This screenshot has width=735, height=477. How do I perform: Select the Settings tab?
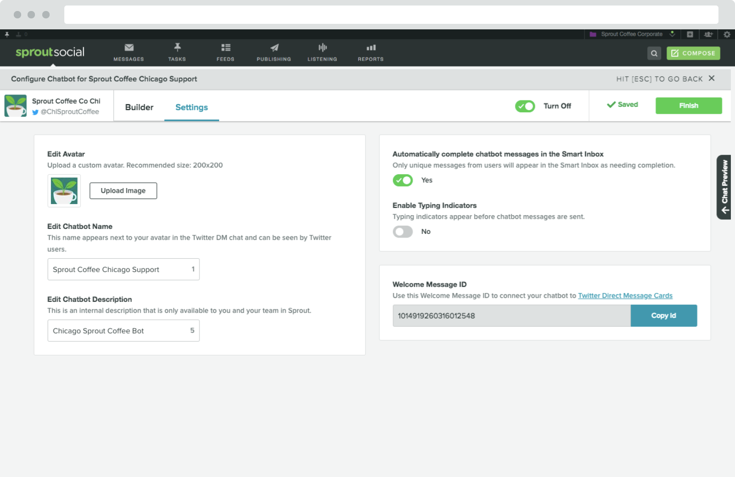192,107
